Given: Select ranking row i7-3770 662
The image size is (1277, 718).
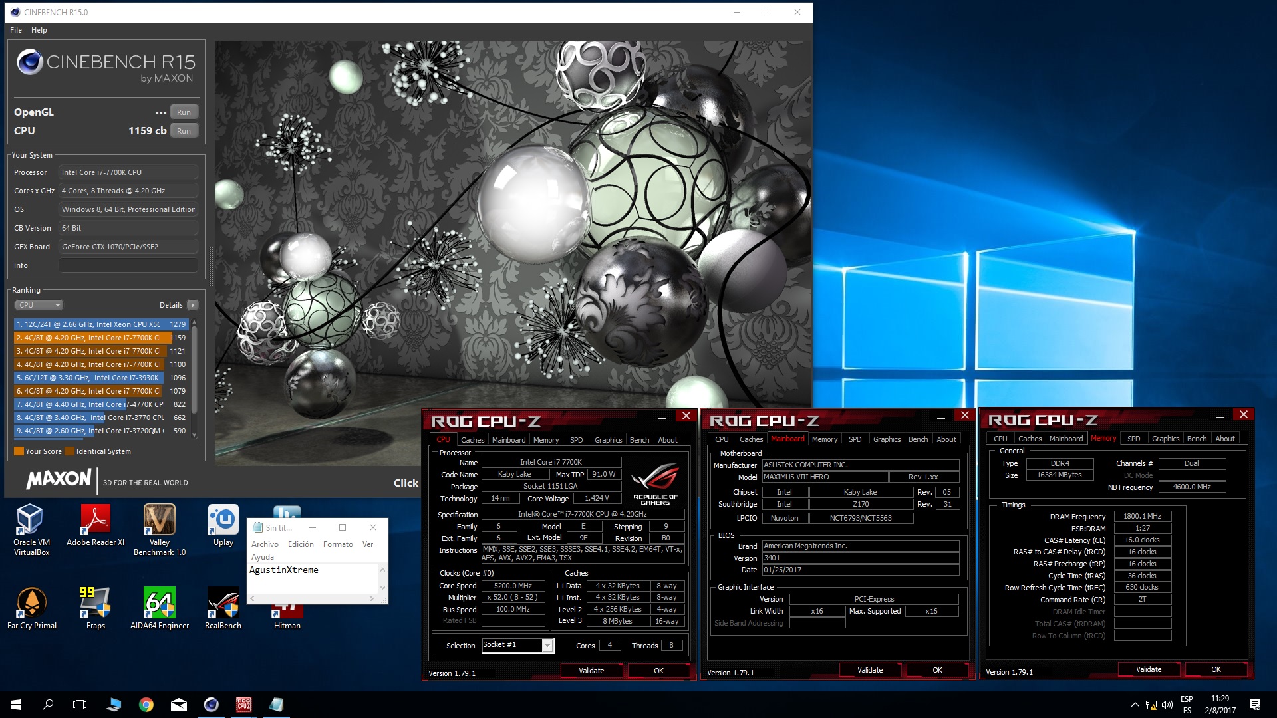Looking at the screenshot, I should click(101, 418).
